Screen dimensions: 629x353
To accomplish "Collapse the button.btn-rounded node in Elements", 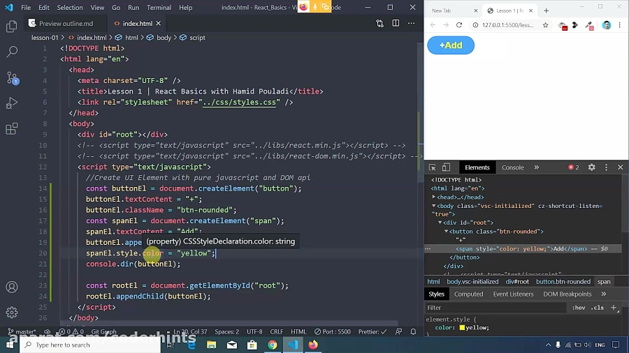I will (447, 231).
